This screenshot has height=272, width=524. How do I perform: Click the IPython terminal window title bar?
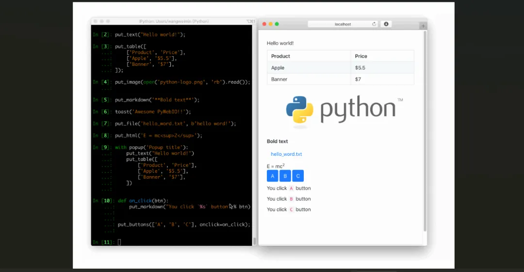pyautogui.click(x=174, y=21)
